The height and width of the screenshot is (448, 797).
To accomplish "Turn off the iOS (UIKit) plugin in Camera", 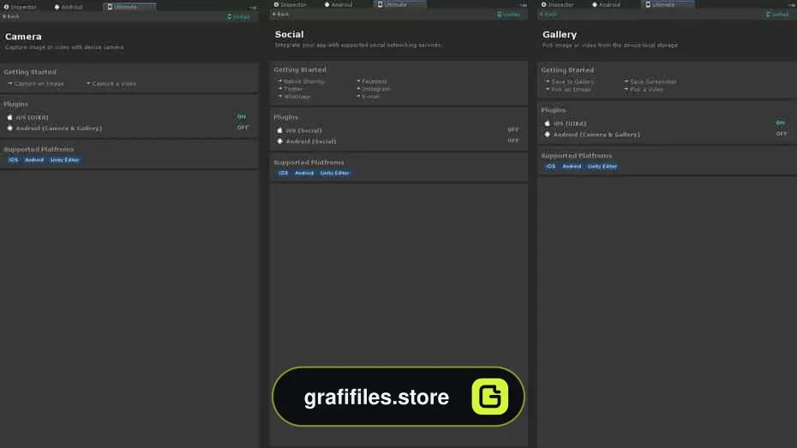I will (242, 116).
